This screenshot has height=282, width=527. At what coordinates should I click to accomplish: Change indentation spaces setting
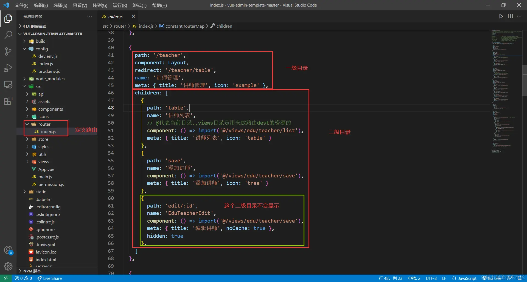point(414,278)
